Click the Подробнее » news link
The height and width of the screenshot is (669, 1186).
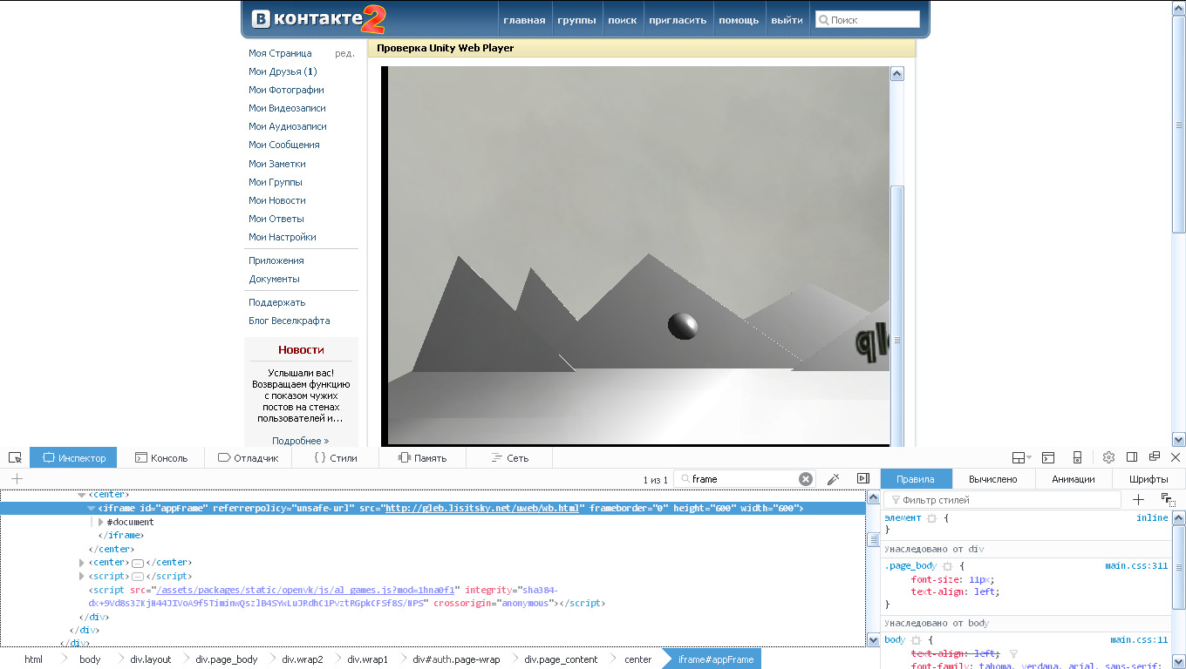tap(301, 441)
